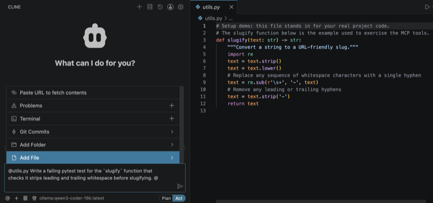433x203 pixels.
Task: Click 'What can I do for you?' heading
Action: point(95,63)
